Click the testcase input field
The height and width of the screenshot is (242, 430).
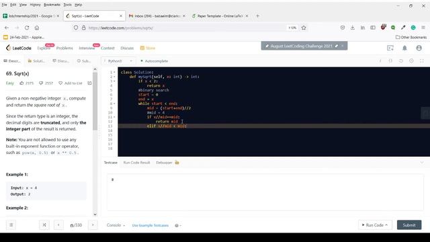[x=265, y=192]
